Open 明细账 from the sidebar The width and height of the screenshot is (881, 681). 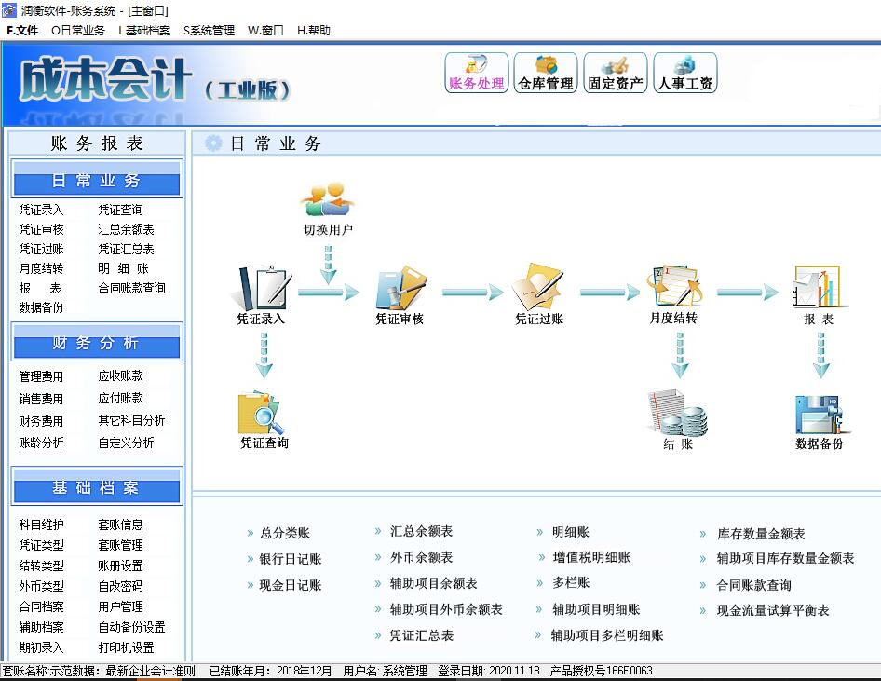point(124,268)
